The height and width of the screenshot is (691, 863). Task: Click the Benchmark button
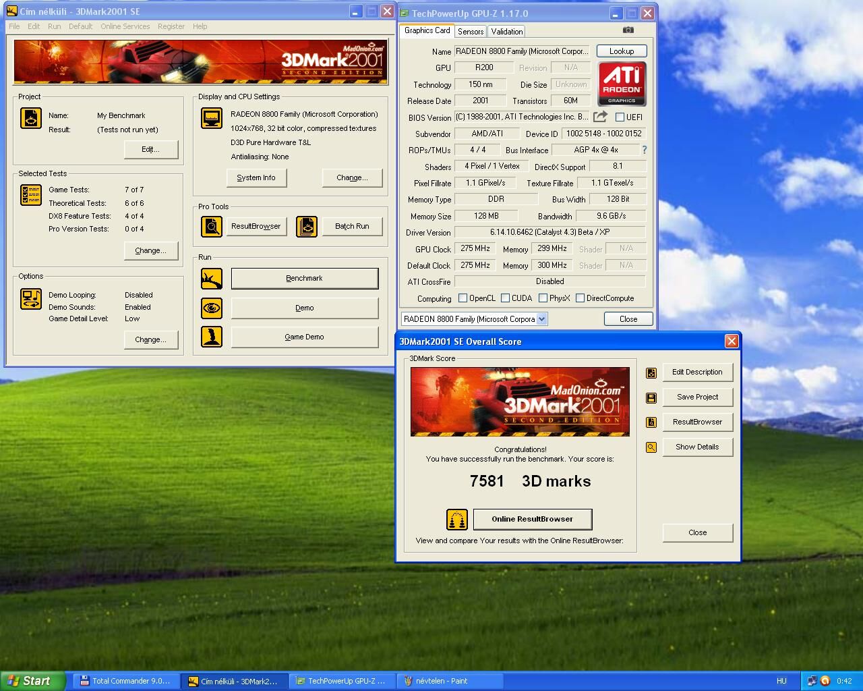(x=305, y=278)
